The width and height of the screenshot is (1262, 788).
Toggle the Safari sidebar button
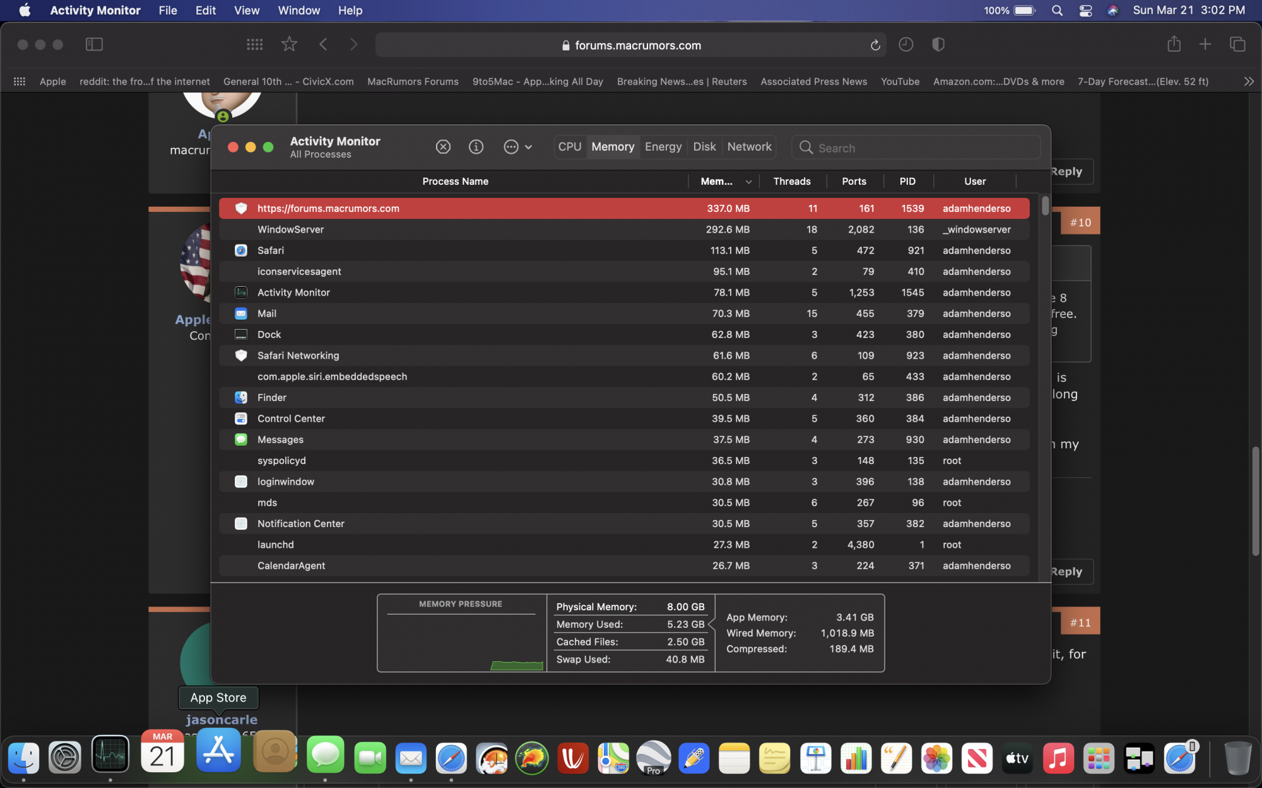click(x=94, y=44)
